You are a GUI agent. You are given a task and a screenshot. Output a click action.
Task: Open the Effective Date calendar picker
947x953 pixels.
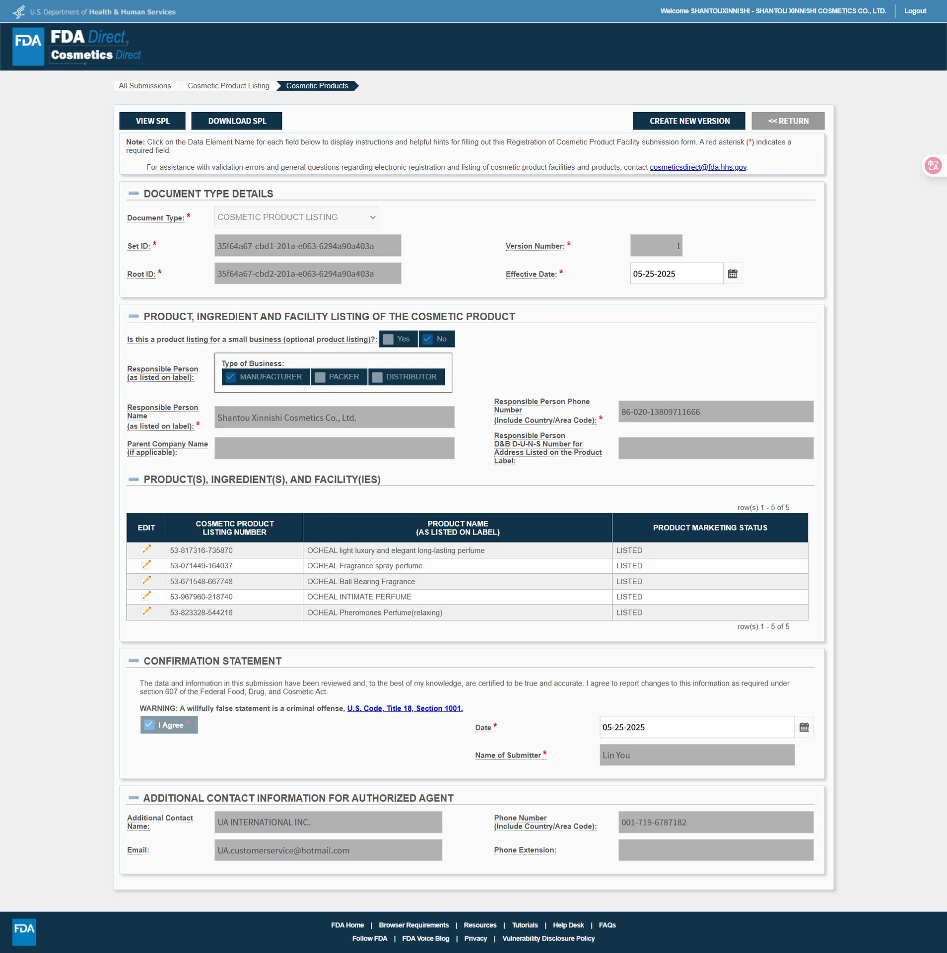click(732, 273)
